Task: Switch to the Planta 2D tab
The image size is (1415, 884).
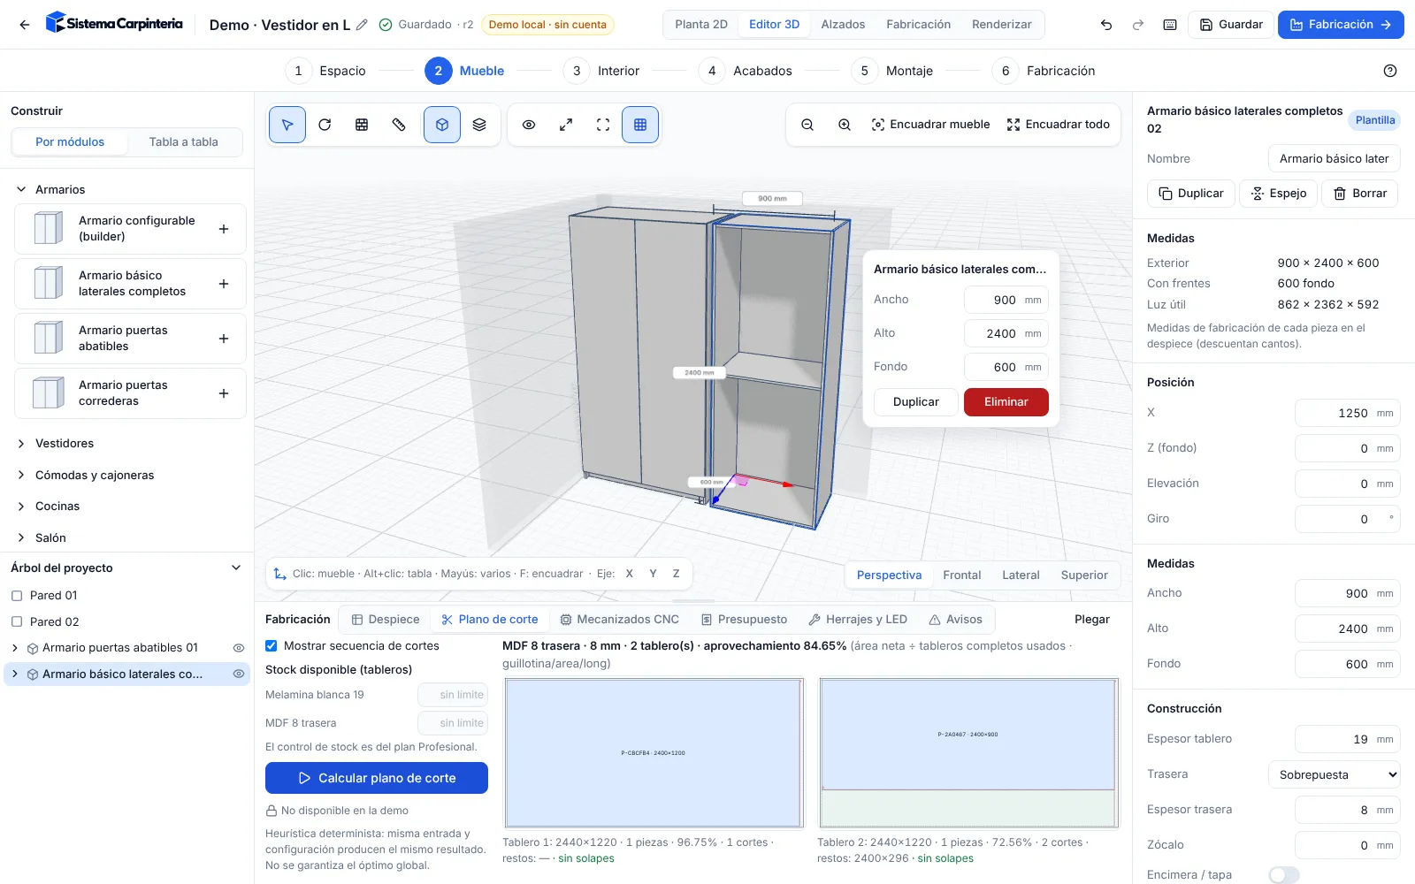Action: click(x=701, y=25)
